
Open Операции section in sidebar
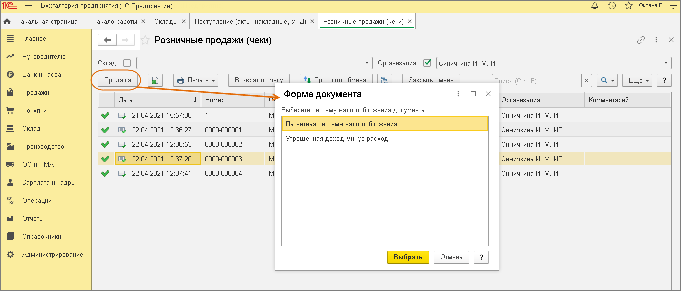(37, 201)
